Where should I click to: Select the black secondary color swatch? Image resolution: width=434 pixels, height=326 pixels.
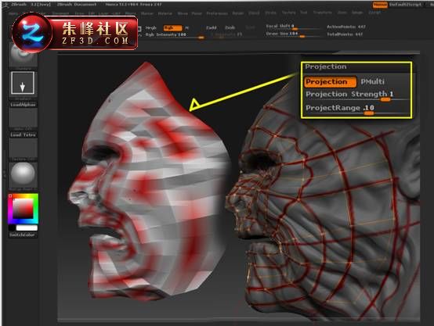click(x=12, y=228)
